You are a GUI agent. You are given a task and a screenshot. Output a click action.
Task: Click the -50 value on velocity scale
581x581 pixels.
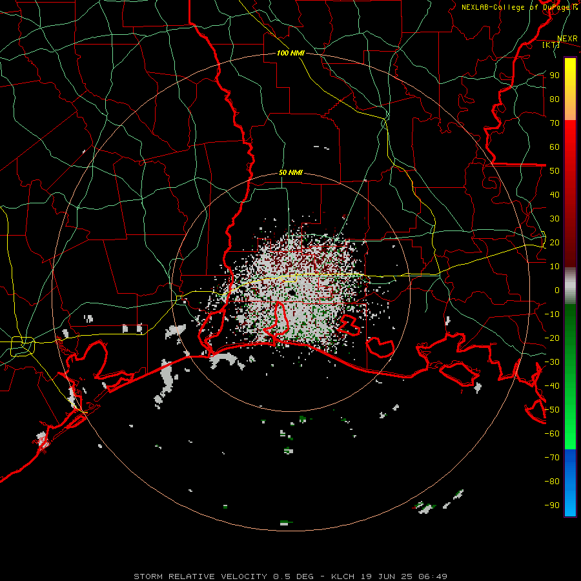pyautogui.click(x=552, y=410)
